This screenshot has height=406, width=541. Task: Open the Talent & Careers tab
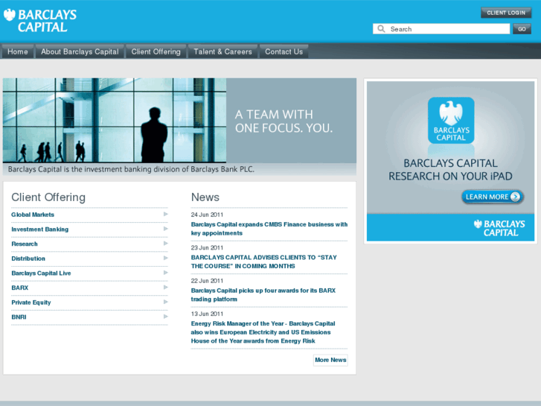click(x=223, y=51)
